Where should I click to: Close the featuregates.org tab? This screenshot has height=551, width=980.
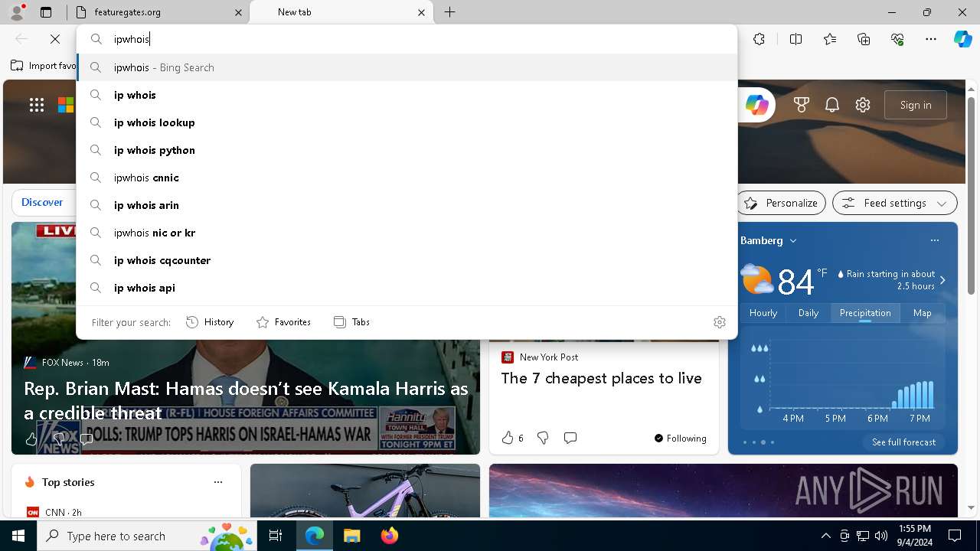pyautogui.click(x=238, y=12)
